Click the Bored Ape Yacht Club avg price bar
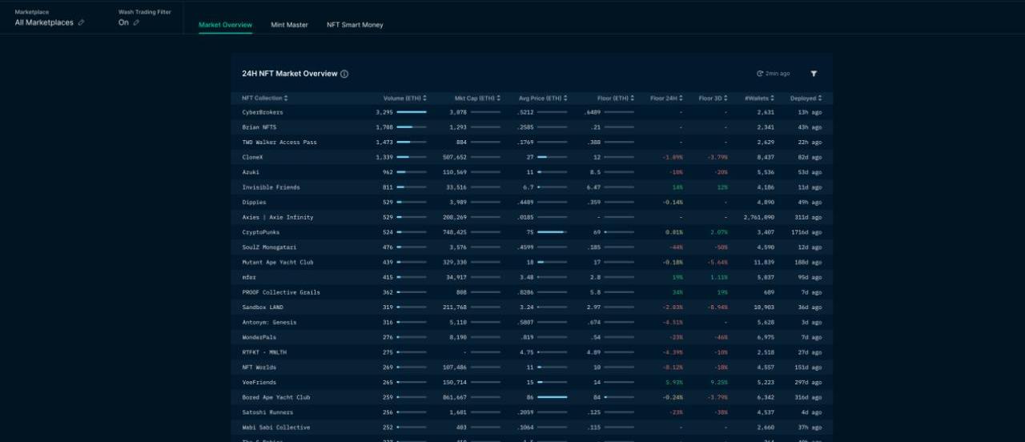Screen dimensions: 1025x442 (x=552, y=397)
